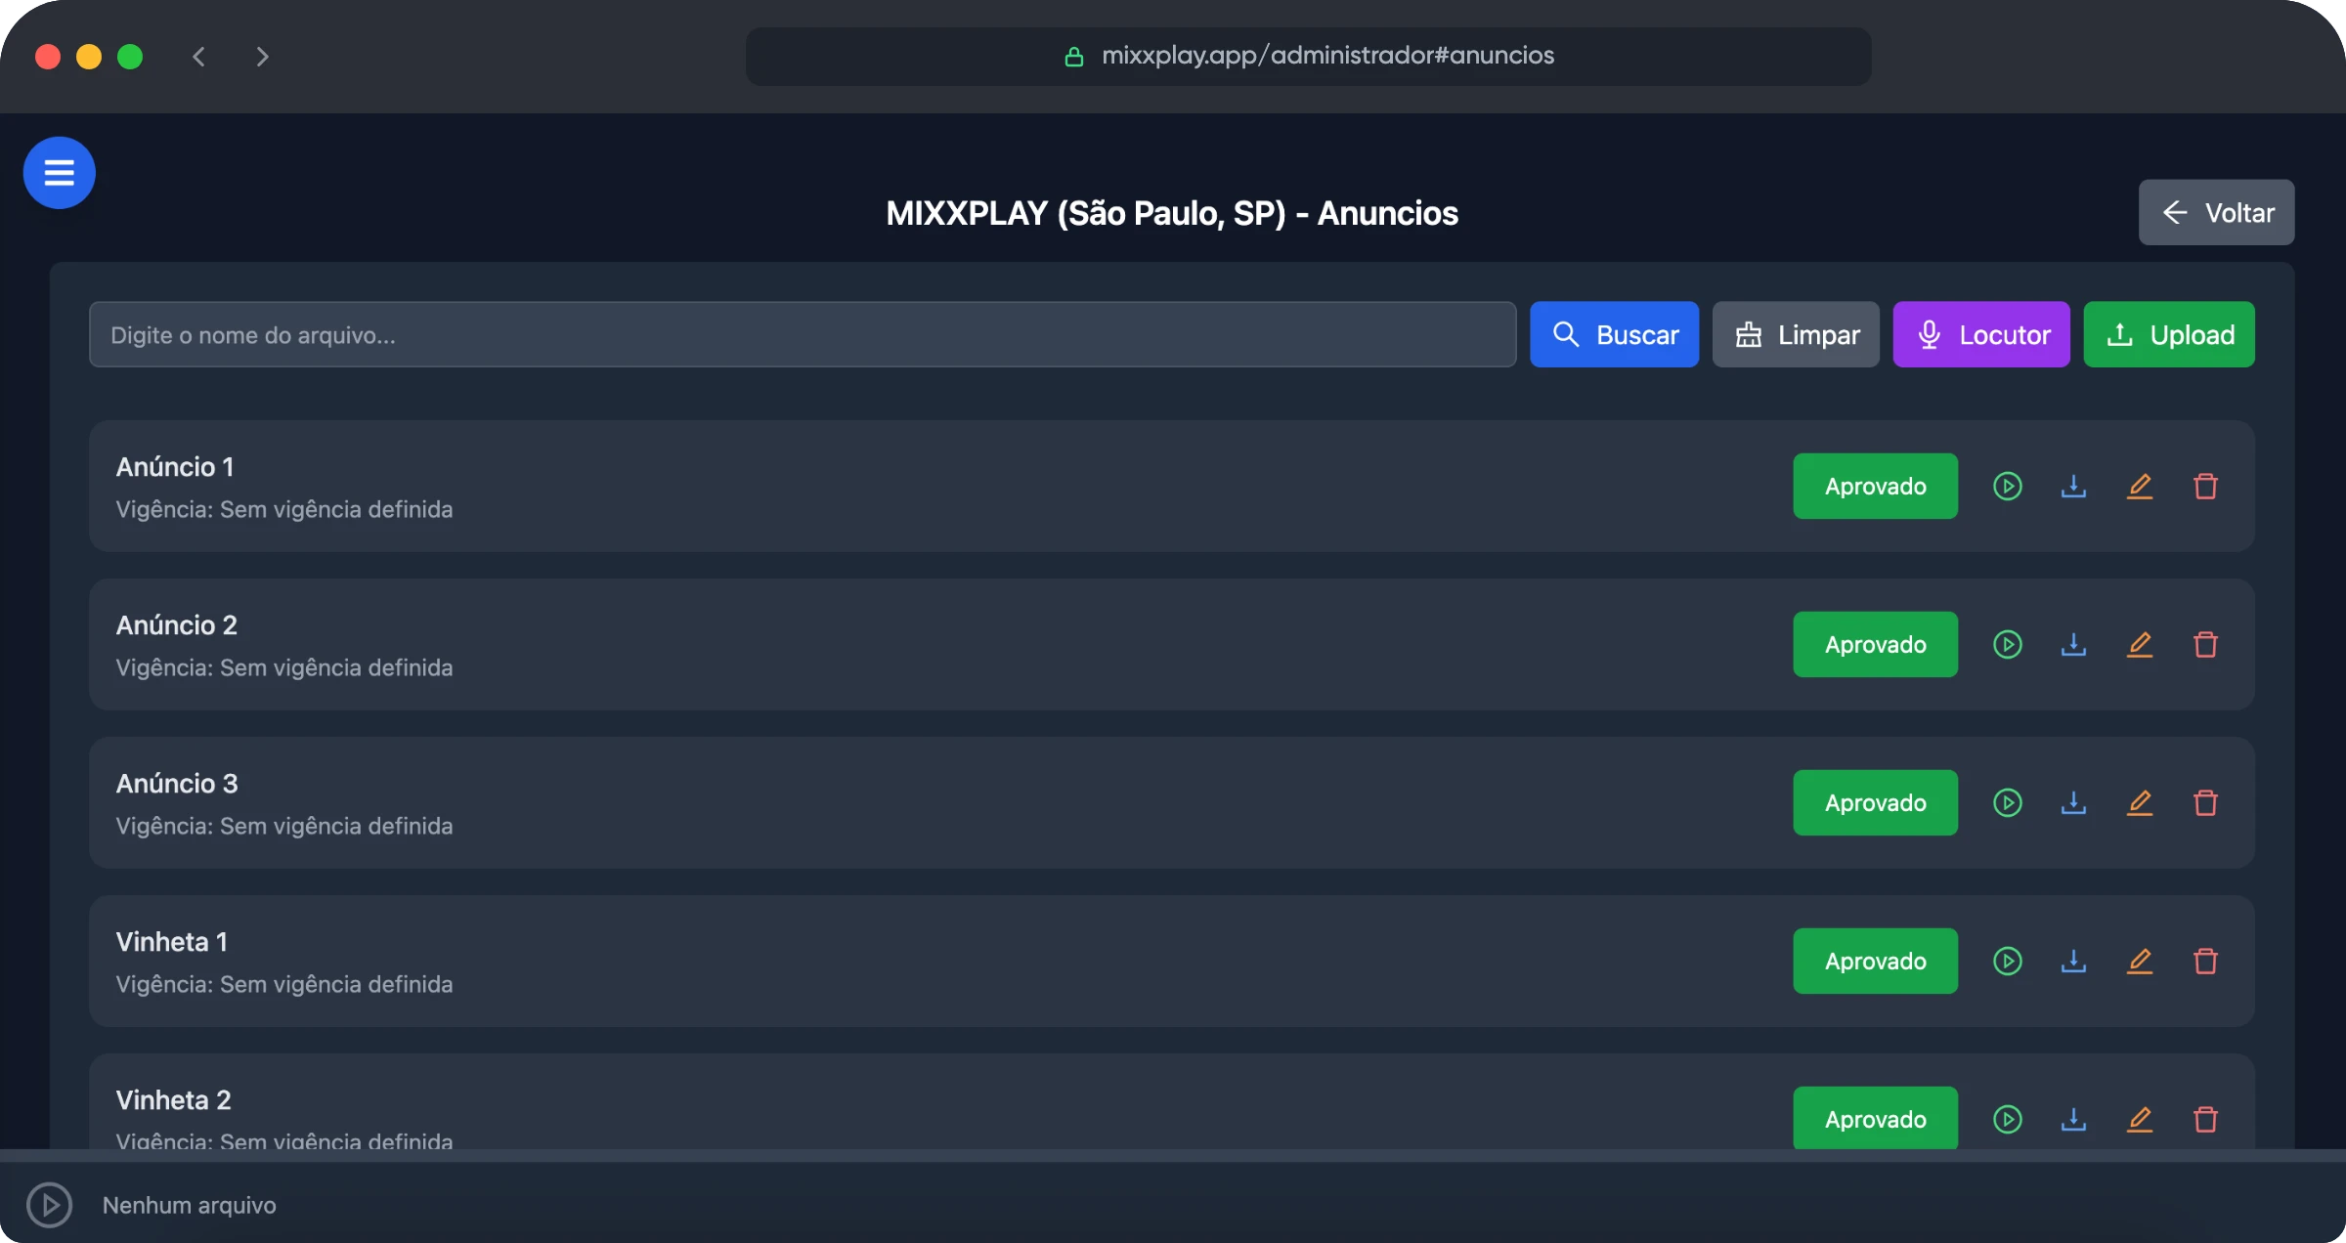Return using the Voltar button
Image resolution: width=2346 pixels, height=1243 pixels.
[2216, 212]
